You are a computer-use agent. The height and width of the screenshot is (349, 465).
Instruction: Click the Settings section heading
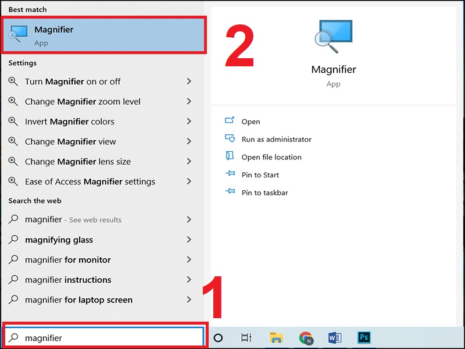tap(23, 63)
